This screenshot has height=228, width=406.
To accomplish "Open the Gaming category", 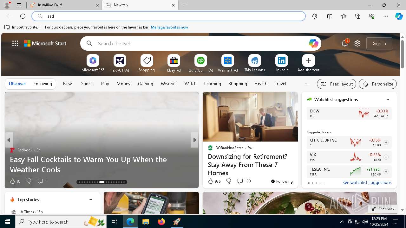I will pos(146,84).
